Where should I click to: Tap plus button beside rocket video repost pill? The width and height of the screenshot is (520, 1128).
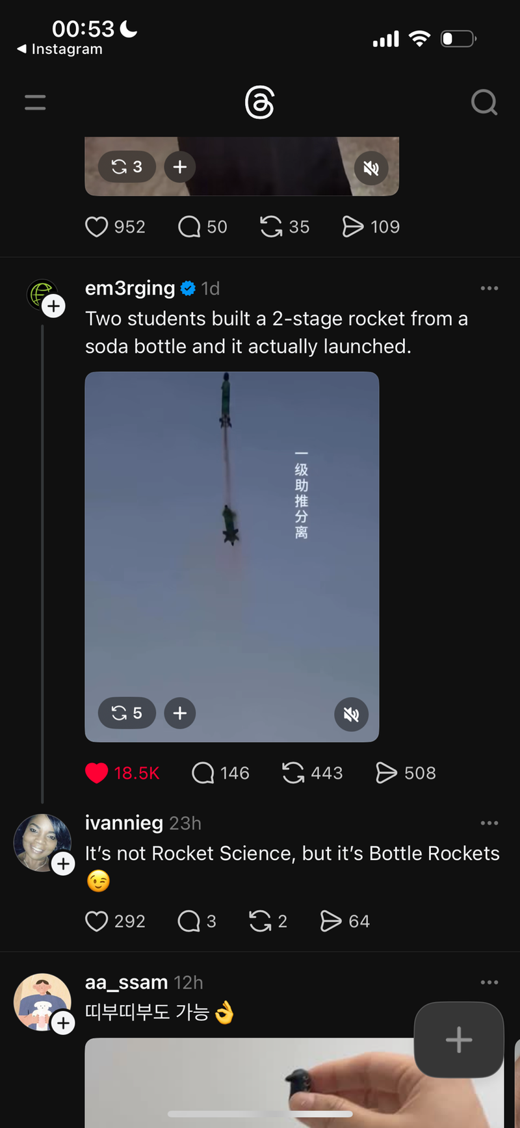(x=180, y=713)
